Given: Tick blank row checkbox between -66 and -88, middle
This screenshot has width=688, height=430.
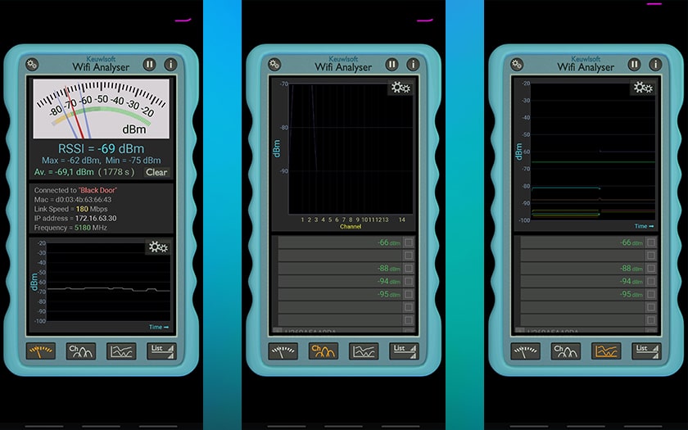Looking at the screenshot, I should coord(409,256).
